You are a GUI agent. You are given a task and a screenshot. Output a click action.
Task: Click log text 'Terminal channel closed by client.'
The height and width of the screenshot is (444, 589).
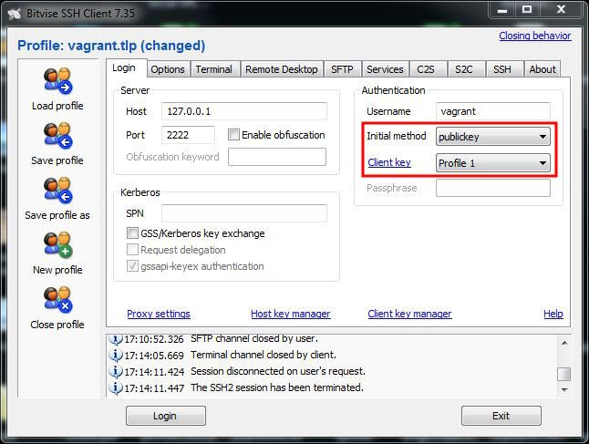[263, 355]
